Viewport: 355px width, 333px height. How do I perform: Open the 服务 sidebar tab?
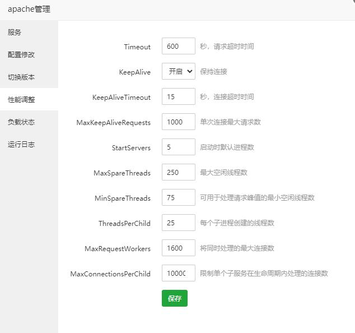[x=29, y=32]
